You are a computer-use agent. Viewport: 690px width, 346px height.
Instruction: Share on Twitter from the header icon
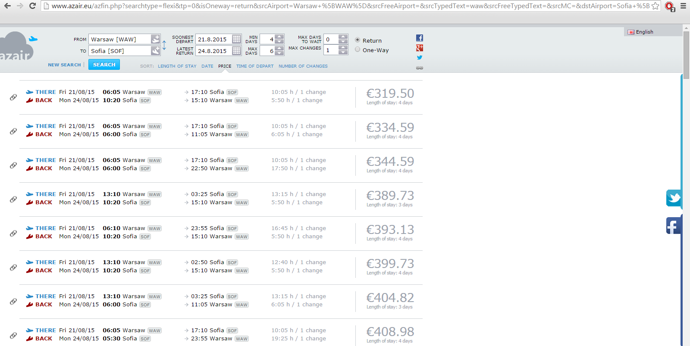(420, 57)
